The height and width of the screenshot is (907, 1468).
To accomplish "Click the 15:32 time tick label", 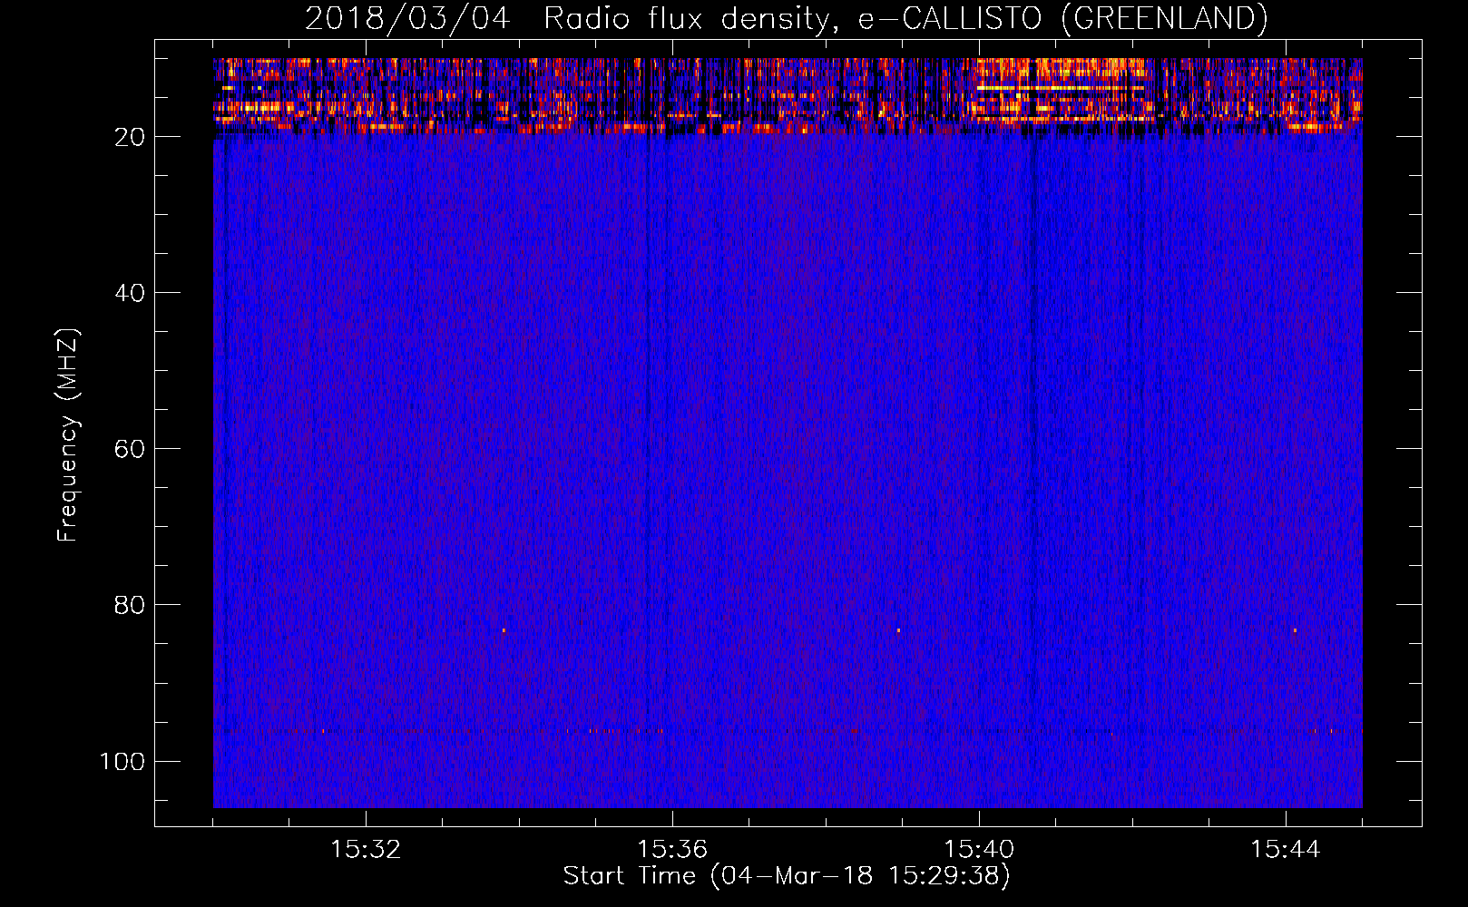I will coord(366,850).
